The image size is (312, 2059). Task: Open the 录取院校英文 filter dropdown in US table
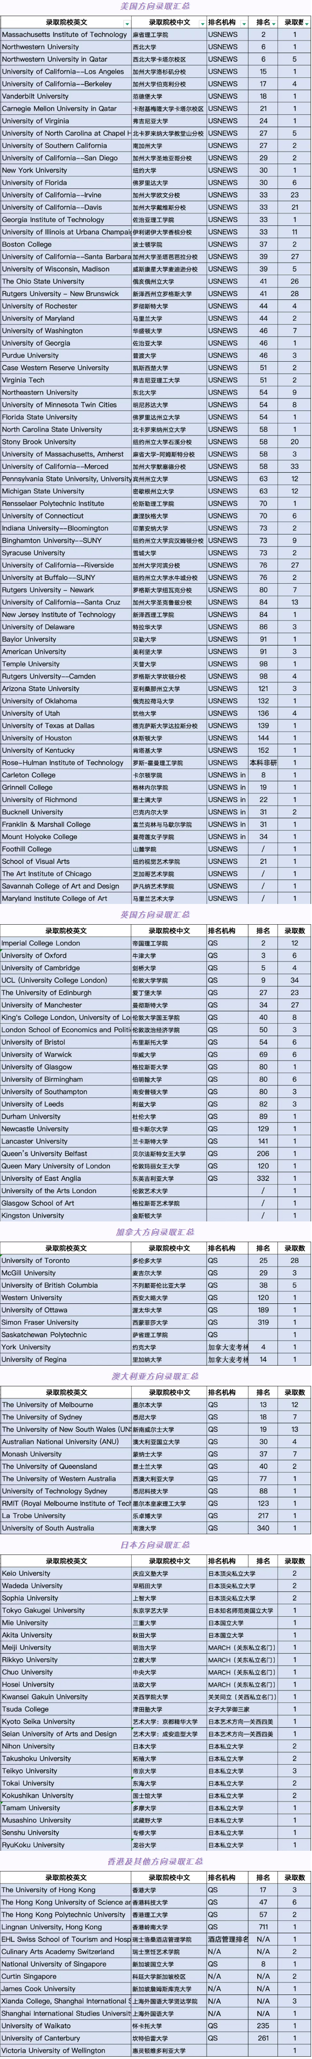127,23
